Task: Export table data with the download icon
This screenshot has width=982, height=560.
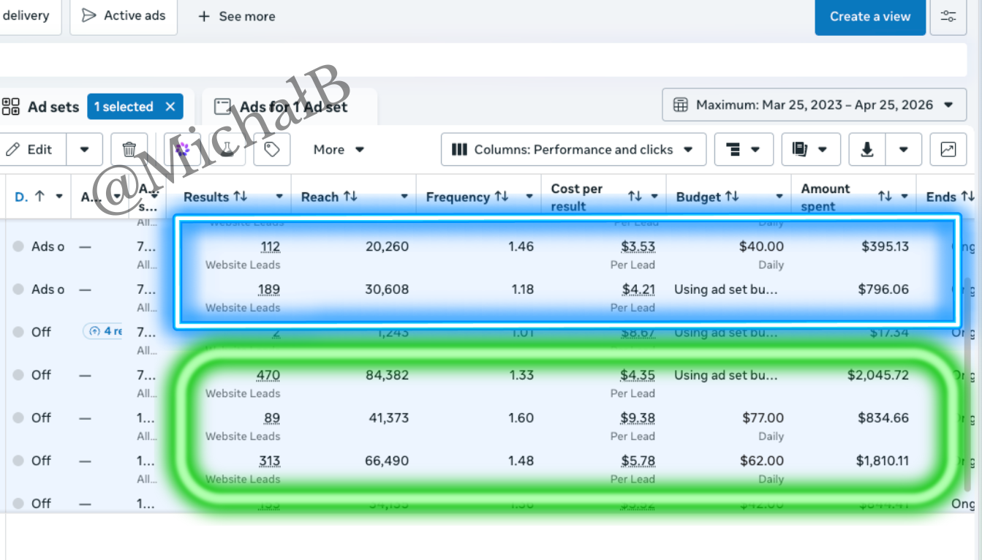Action: point(867,149)
